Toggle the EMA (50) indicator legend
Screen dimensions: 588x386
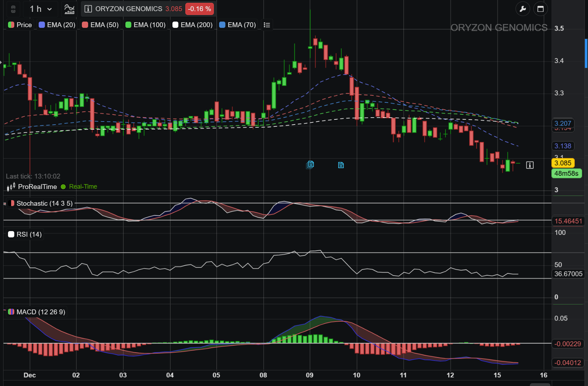(100, 25)
